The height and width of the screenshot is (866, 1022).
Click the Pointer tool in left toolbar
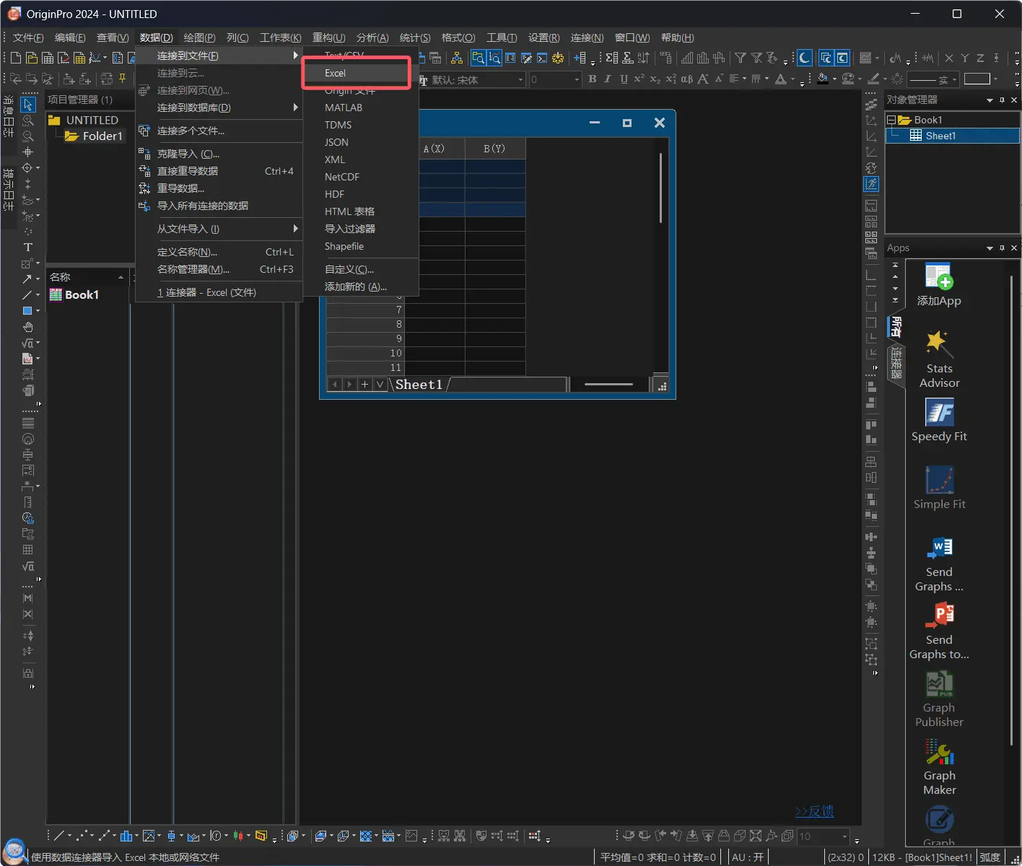pos(28,105)
